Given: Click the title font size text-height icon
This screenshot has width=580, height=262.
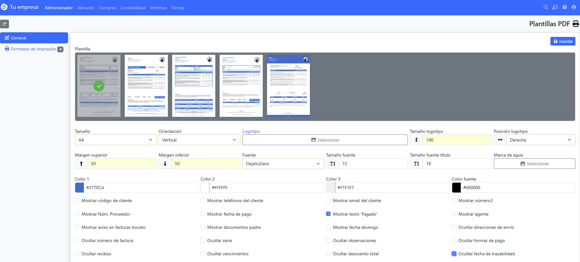Looking at the screenshot, I should [x=416, y=164].
